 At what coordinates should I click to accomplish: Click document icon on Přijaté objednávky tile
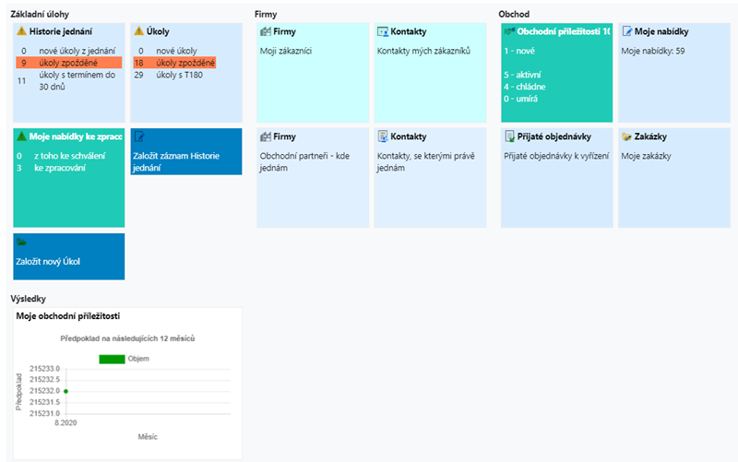tap(510, 136)
